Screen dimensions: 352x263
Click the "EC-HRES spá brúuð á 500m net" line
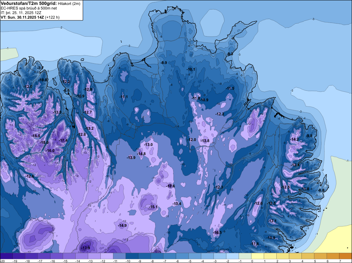[29, 8]
